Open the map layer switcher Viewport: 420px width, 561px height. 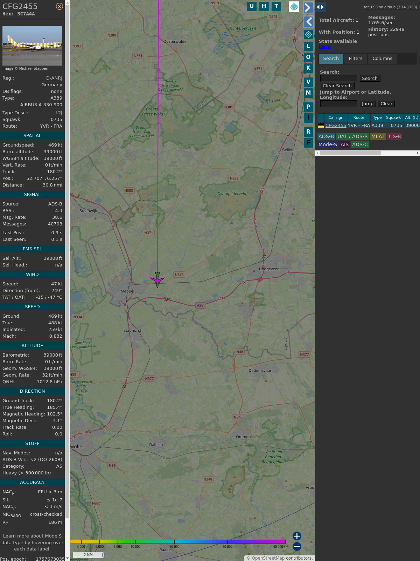[x=294, y=7]
